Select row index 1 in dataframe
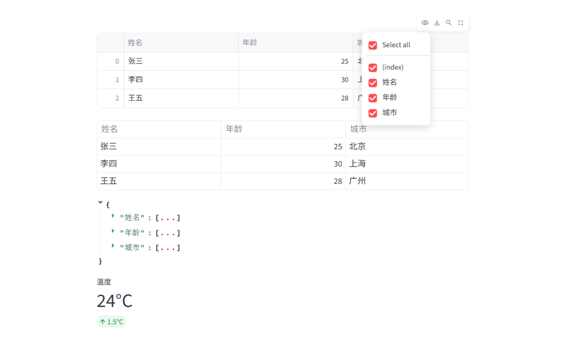 coord(110,79)
